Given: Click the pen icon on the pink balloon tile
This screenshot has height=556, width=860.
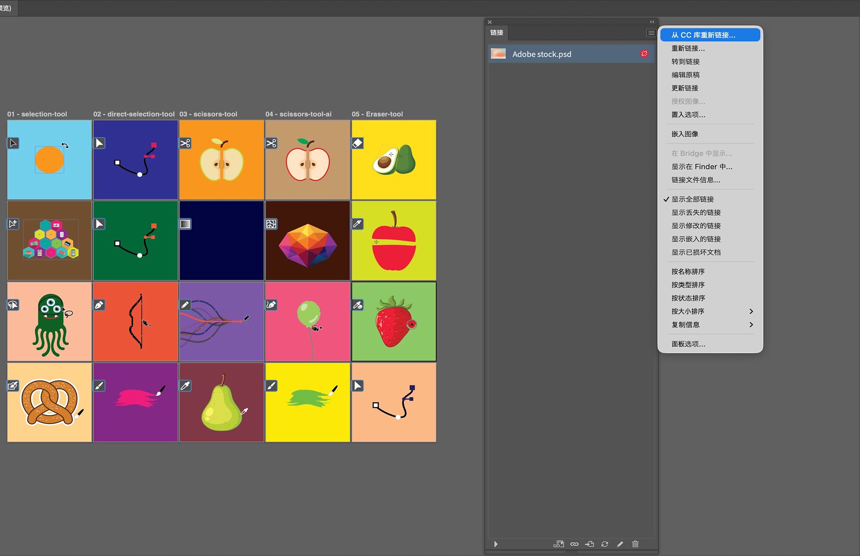Looking at the screenshot, I should (x=271, y=305).
